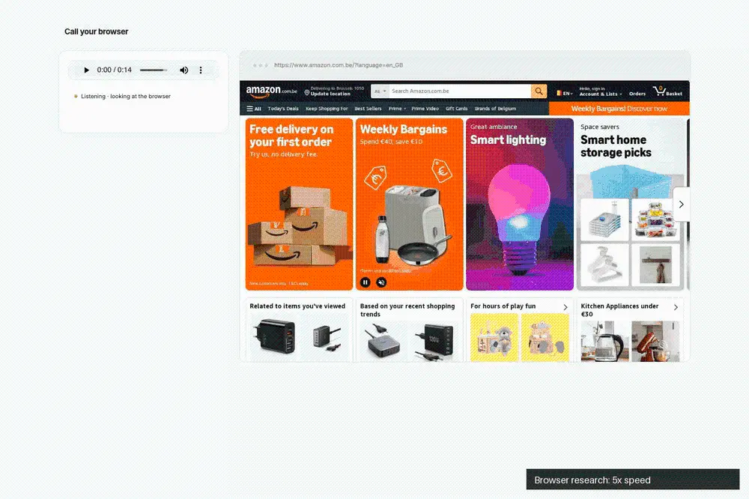Open the Weekly Bargains promo card
The width and height of the screenshot is (749, 499).
[410, 204]
